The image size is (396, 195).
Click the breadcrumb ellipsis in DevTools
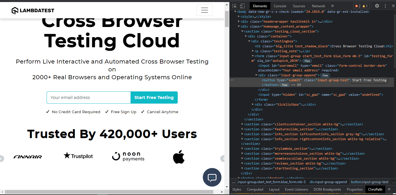[x=233, y=182]
